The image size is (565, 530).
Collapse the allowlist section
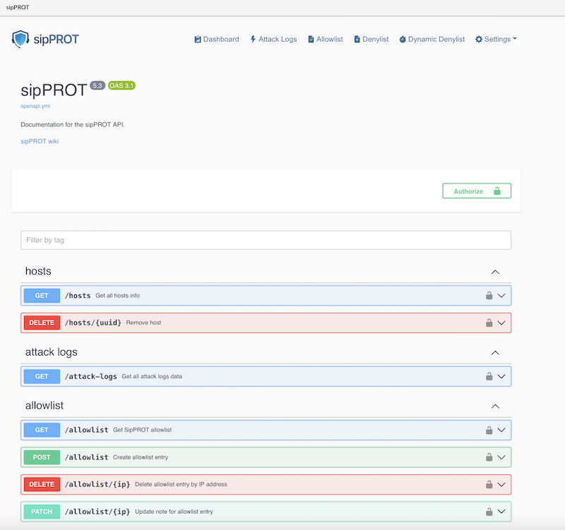pyautogui.click(x=495, y=406)
